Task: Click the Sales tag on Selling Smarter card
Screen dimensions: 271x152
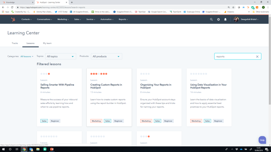Action: 44,121
